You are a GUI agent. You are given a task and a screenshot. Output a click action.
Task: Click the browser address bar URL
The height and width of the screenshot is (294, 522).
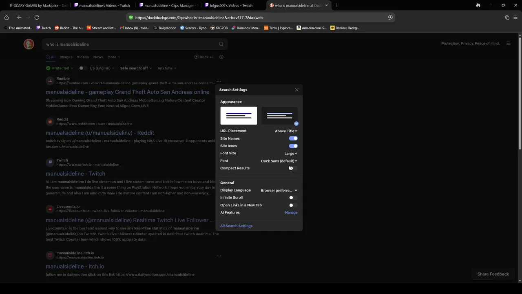pos(199,18)
